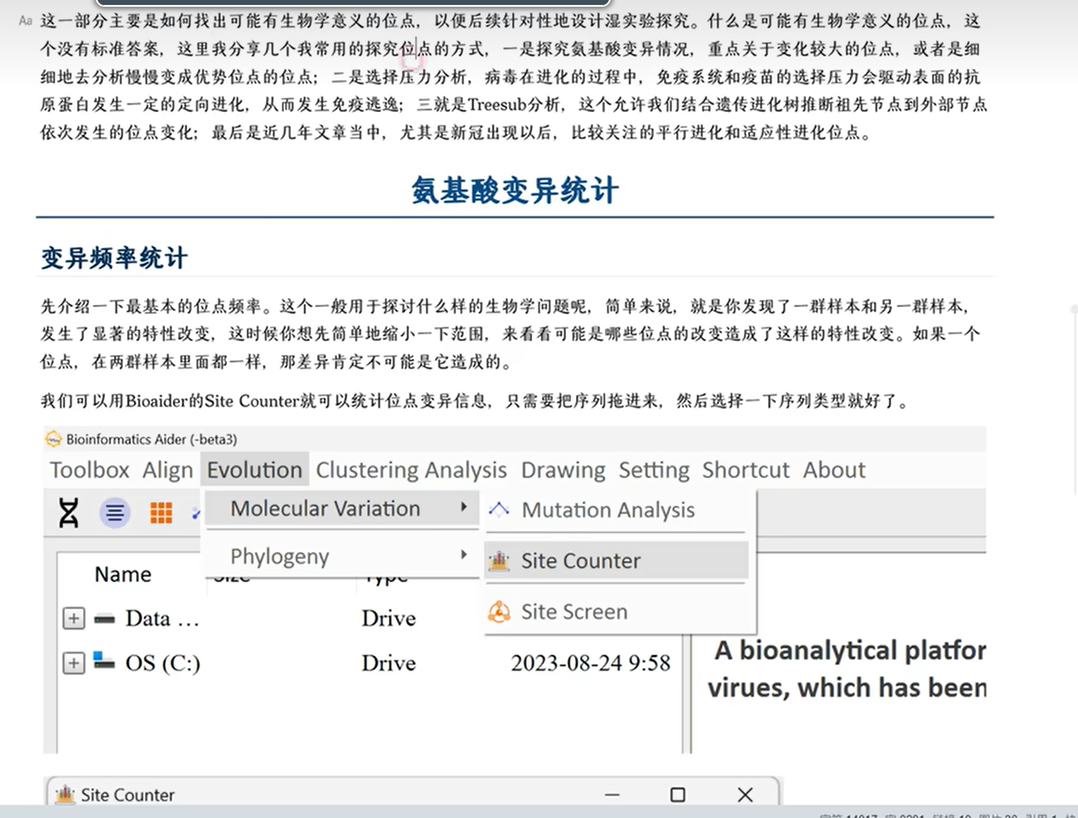Click the round blue text-lines toolbar icon

click(115, 513)
